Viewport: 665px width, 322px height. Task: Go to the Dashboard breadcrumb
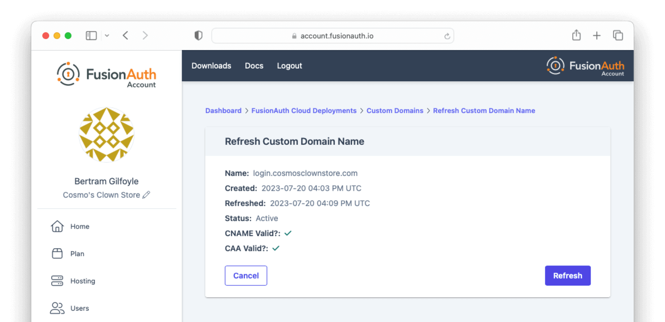pyautogui.click(x=223, y=110)
